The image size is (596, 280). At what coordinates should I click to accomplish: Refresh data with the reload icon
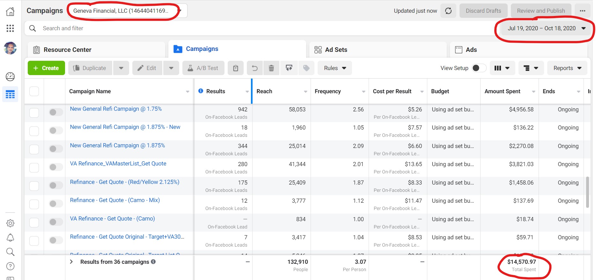[x=448, y=11]
